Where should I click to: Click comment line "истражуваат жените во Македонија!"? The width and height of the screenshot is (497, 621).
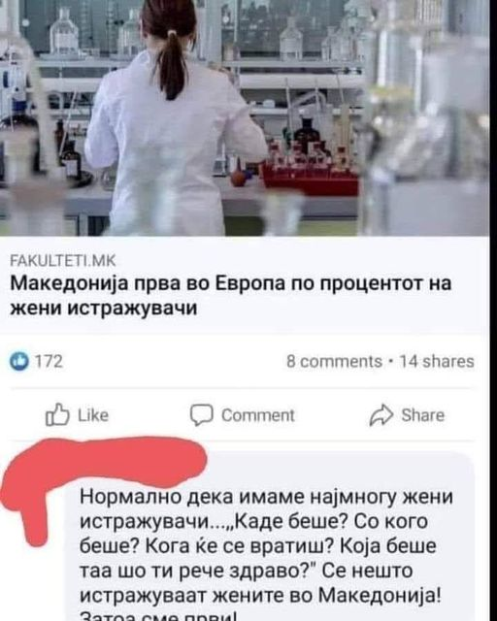(260, 595)
